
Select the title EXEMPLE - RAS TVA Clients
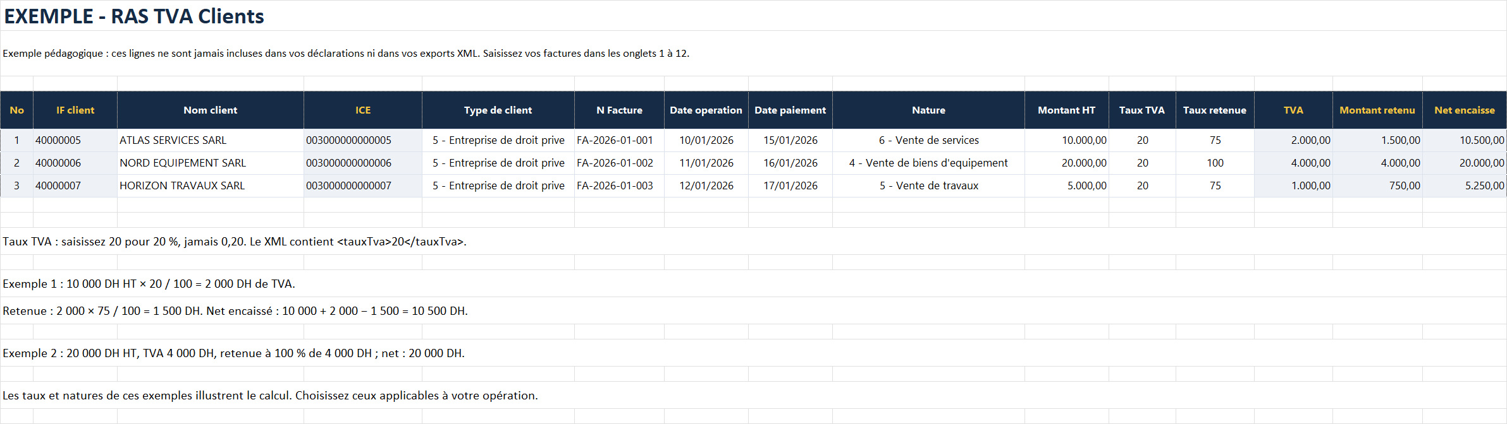134,16
